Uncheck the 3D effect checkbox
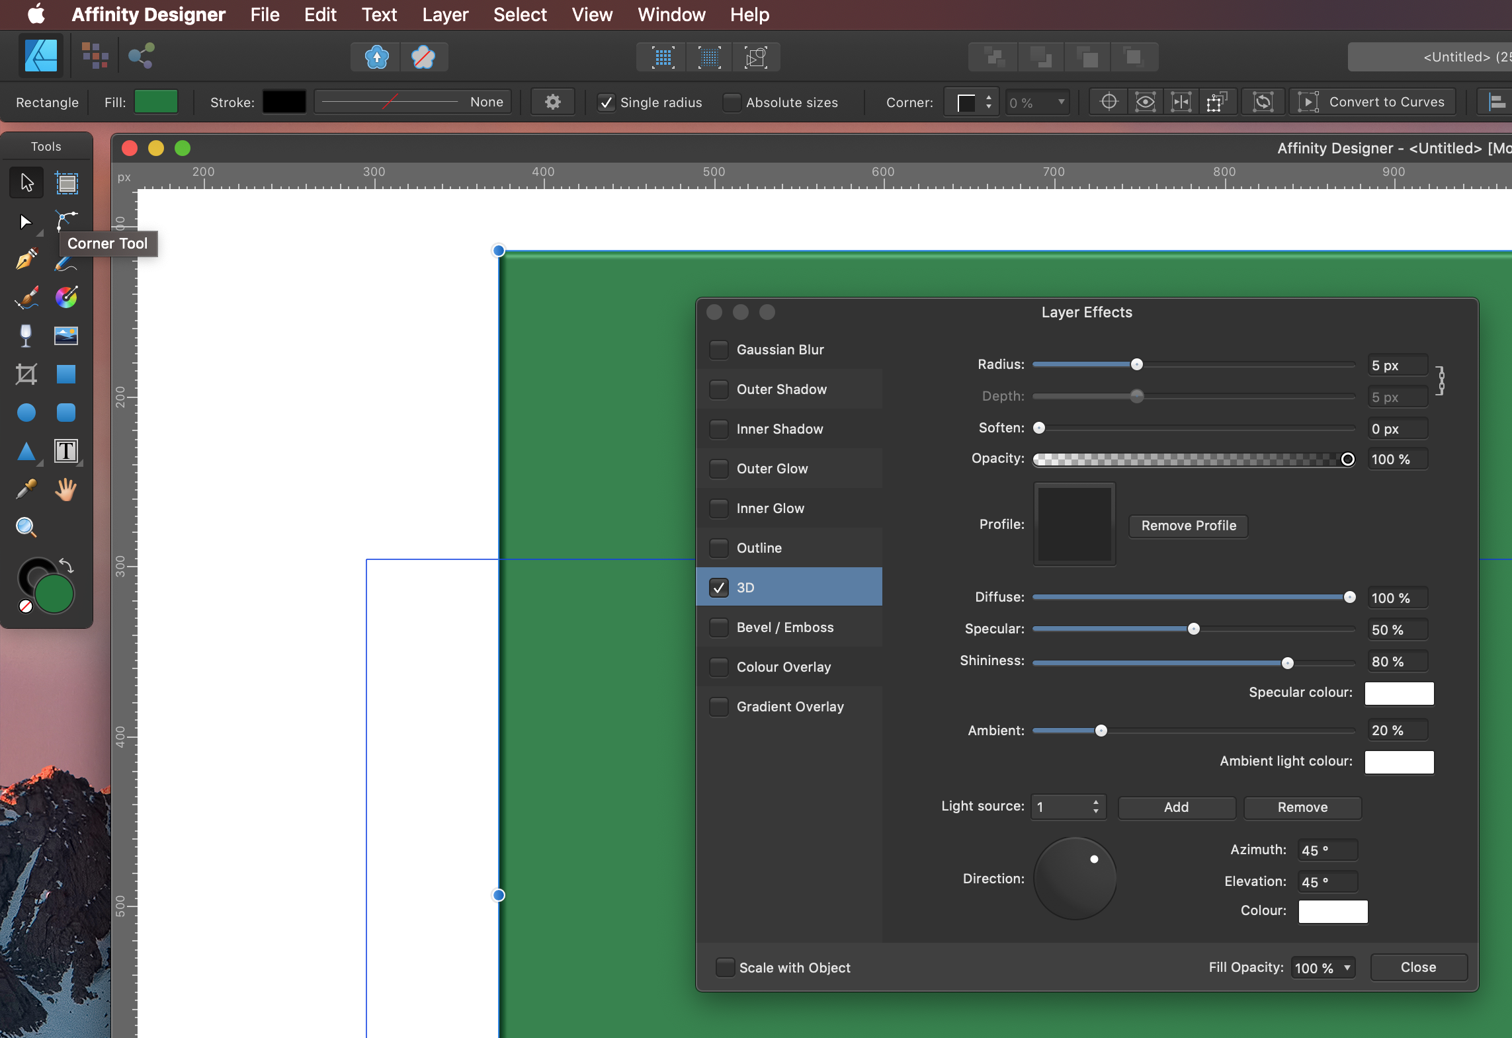1512x1038 pixels. click(719, 587)
